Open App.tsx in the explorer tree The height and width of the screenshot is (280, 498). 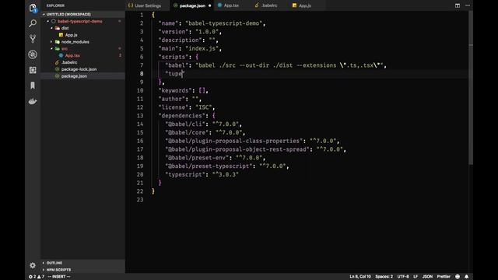click(72, 55)
